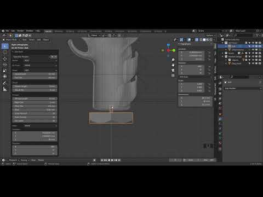Open the Model dropdown set to BOLT
This screenshot has width=263, height=197.
pos(40,60)
